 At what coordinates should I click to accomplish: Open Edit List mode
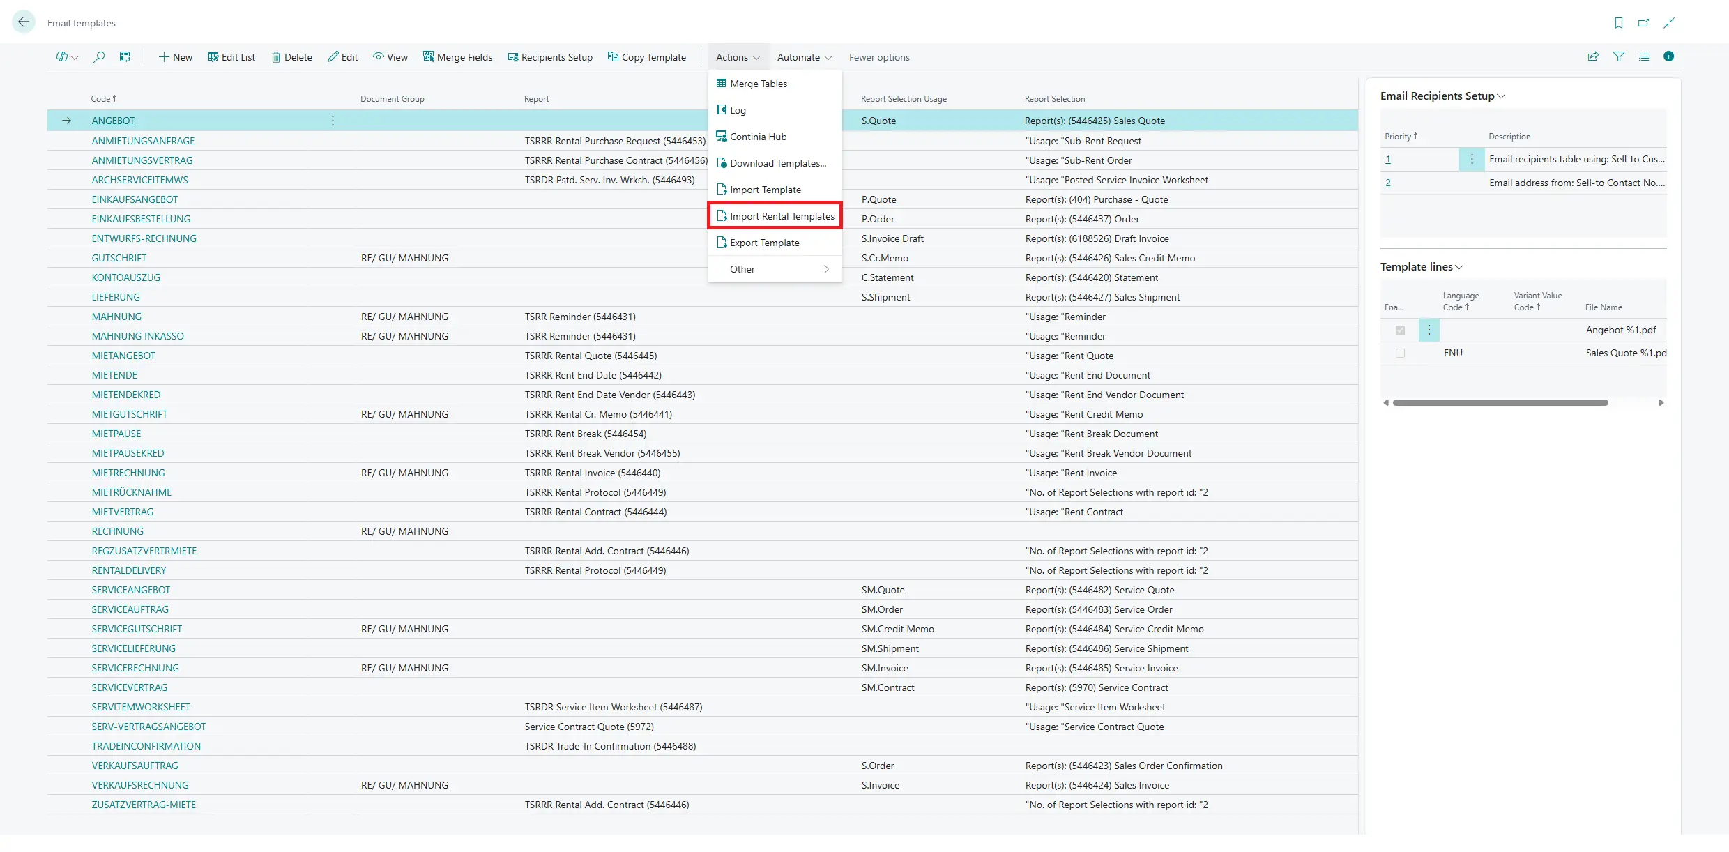(231, 57)
